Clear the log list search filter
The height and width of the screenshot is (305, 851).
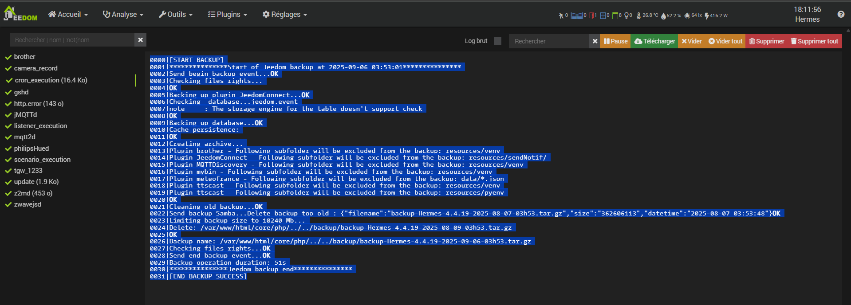click(x=140, y=40)
